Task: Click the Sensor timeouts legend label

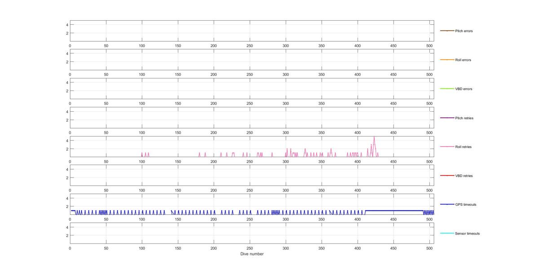Action: pyautogui.click(x=467, y=234)
